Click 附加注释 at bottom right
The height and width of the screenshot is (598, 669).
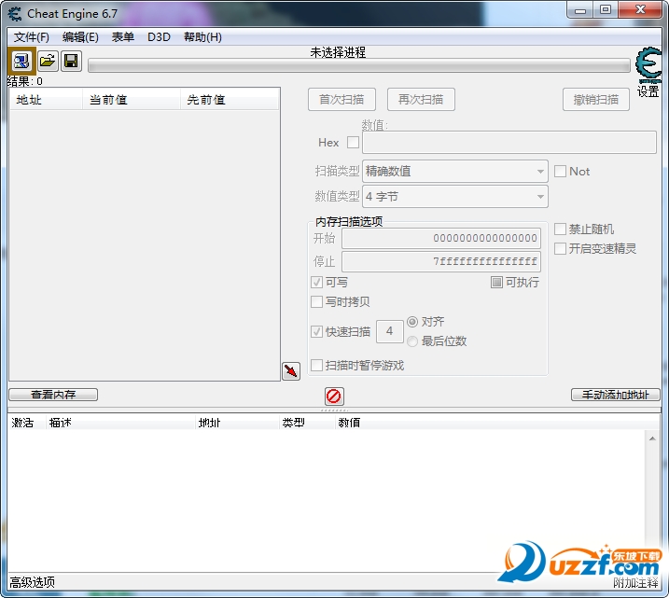click(x=635, y=583)
